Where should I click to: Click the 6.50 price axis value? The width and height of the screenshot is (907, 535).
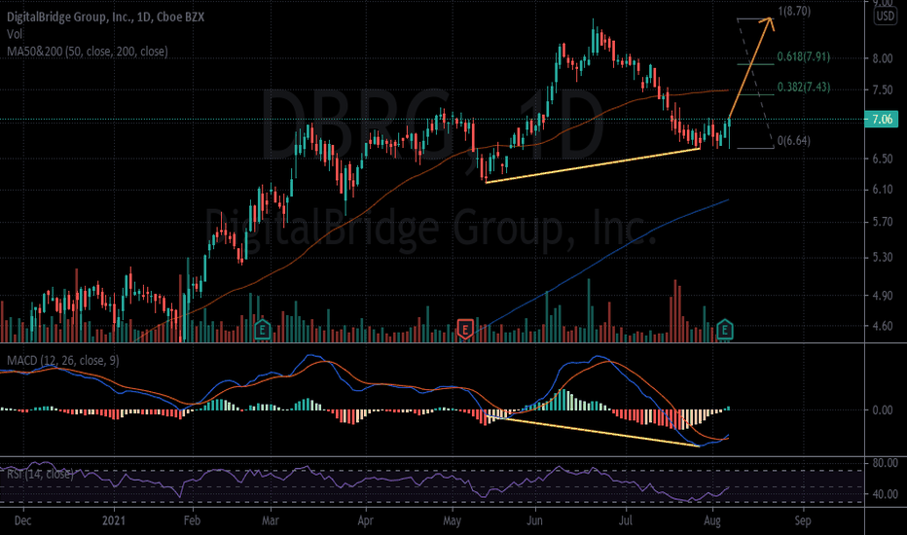click(882, 159)
